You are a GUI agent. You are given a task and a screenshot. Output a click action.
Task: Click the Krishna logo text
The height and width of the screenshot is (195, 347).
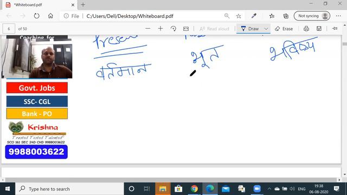point(43,127)
